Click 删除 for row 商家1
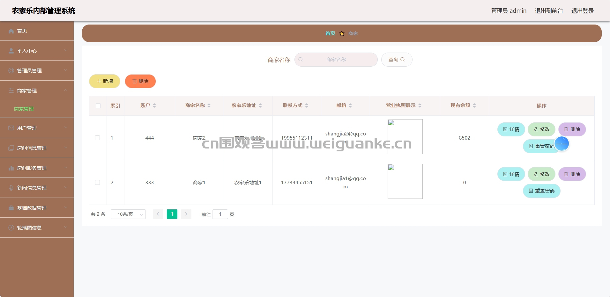This screenshot has width=610, height=297. coord(572,174)
